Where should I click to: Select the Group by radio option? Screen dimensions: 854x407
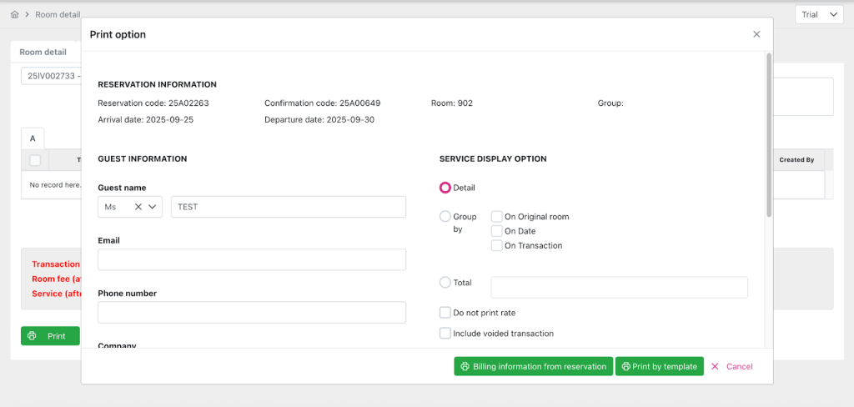(x=445, y=217)
